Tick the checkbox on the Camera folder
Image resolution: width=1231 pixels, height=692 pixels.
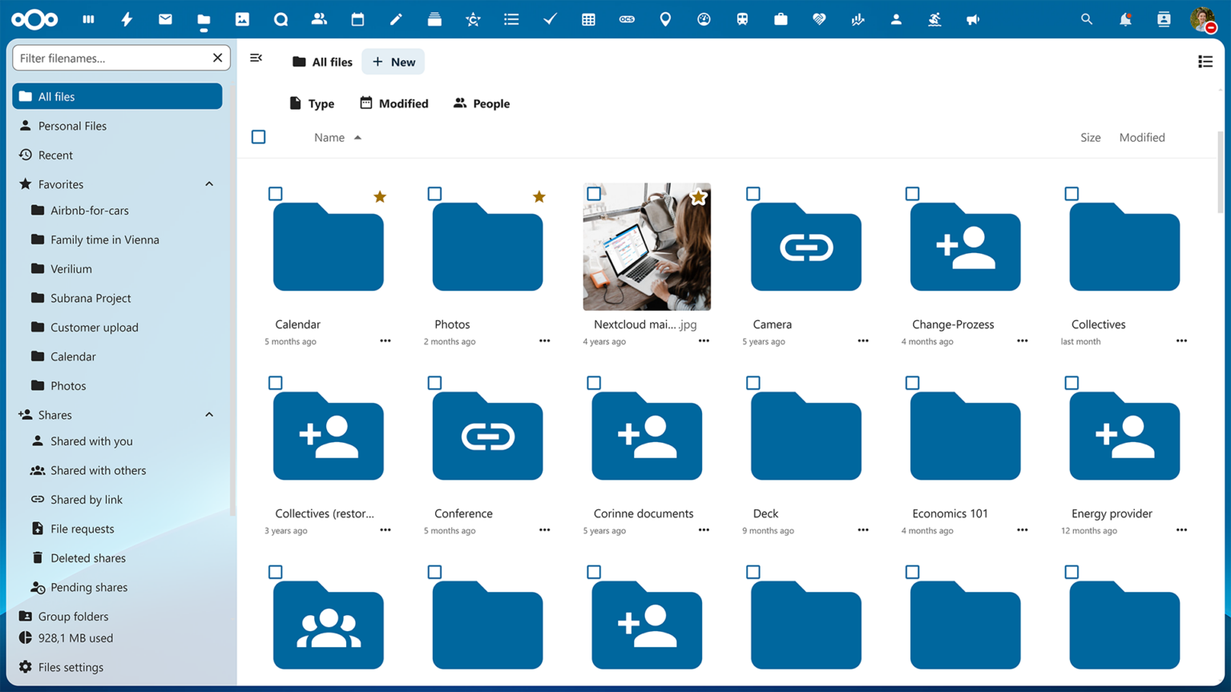(x=753, y=193)
